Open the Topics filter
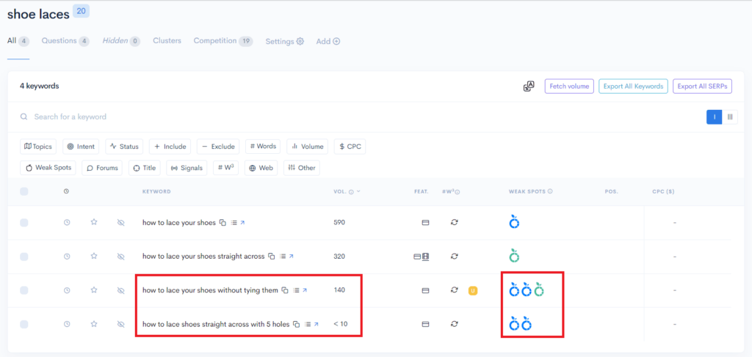This screenshot has height=357, width=752. pyautogui.click(x=38, y=147)
